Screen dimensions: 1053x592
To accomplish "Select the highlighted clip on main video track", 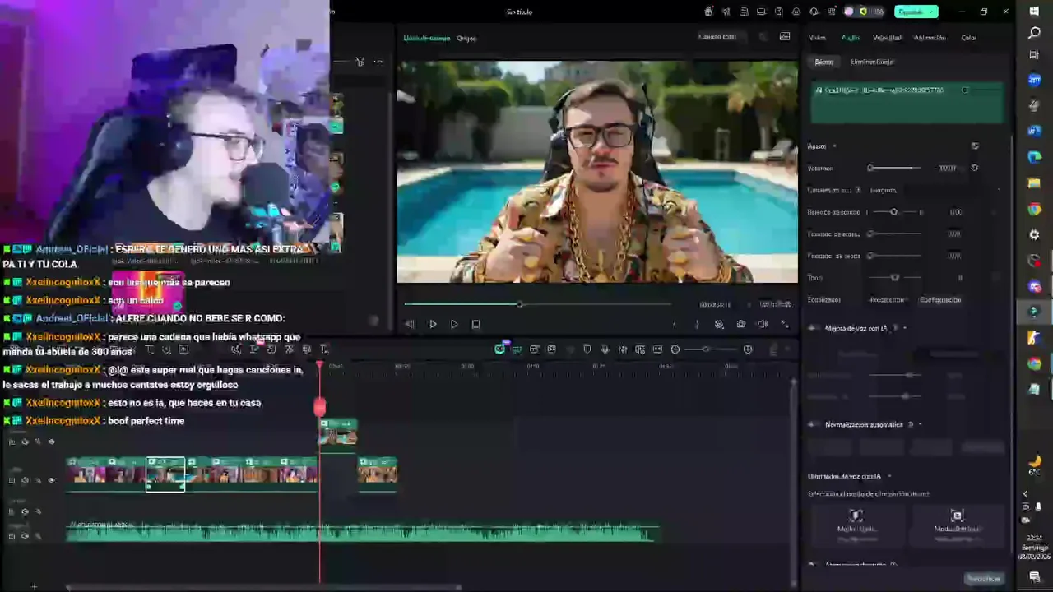I will [x=165, y=474].
